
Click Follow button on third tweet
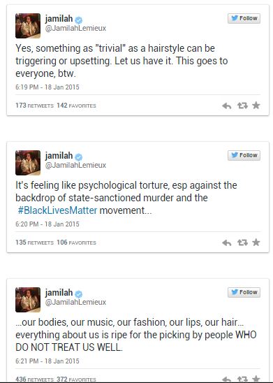coord(244,292)
